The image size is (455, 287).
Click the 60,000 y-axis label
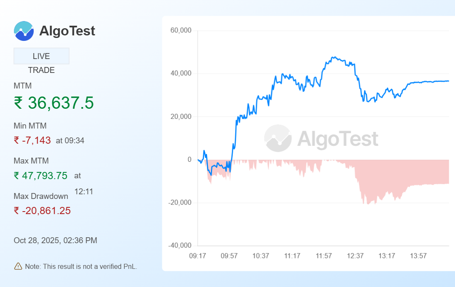(180, 30)
